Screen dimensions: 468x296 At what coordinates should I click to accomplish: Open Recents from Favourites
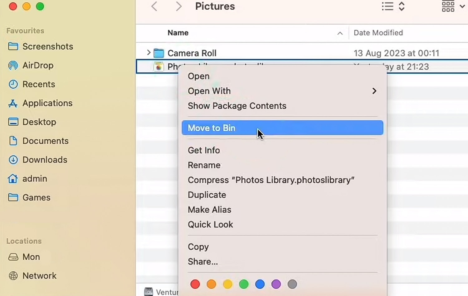coord(32,84)
